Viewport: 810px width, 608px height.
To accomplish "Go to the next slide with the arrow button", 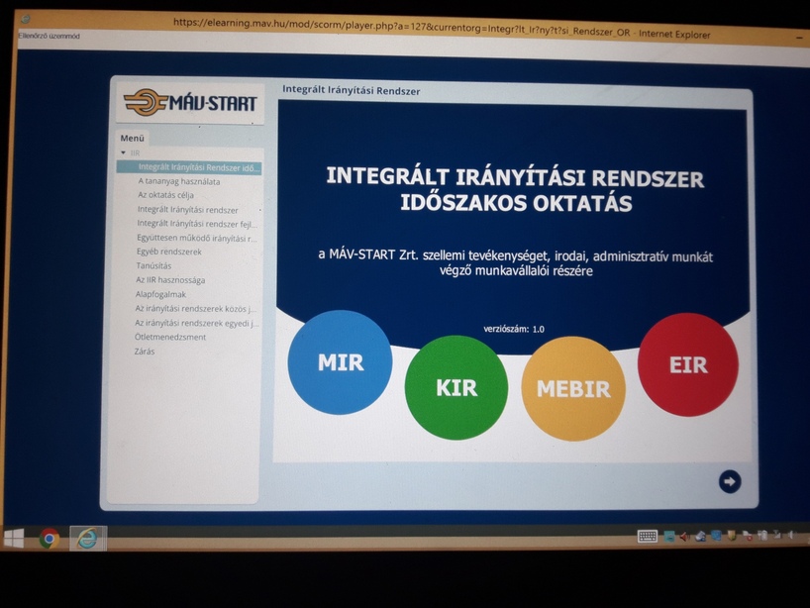I will pos(730,481).
